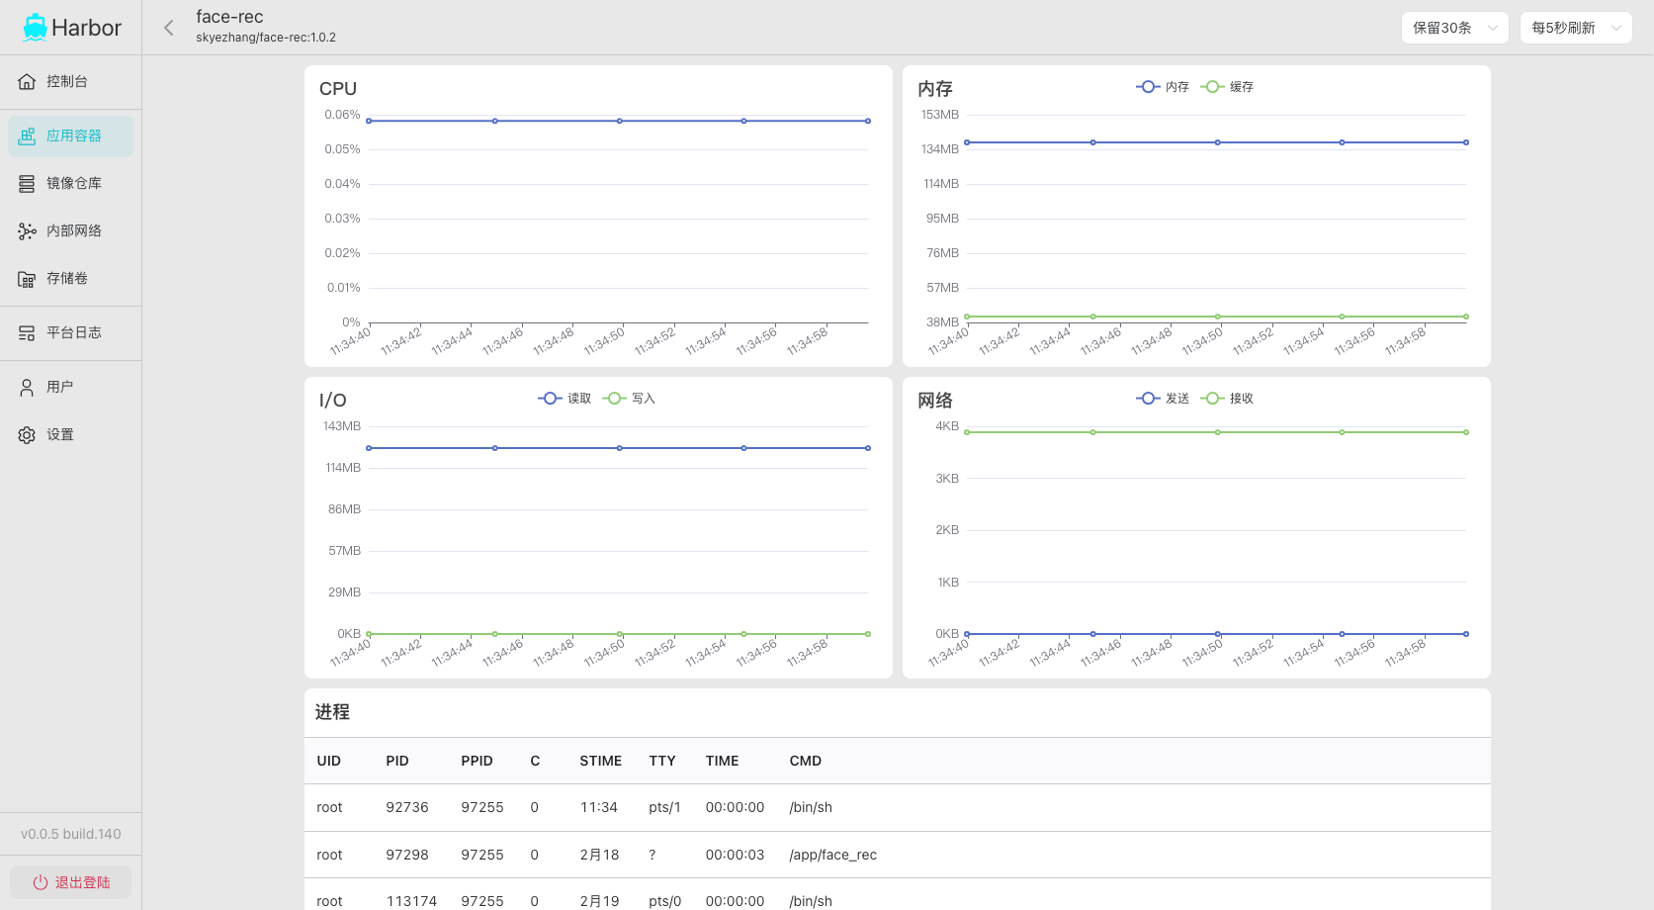Click the TTY column header
This screenshot has height=910, width=1654.
(662, 761)
